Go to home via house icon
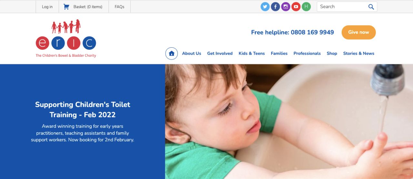 coord(172,53)
